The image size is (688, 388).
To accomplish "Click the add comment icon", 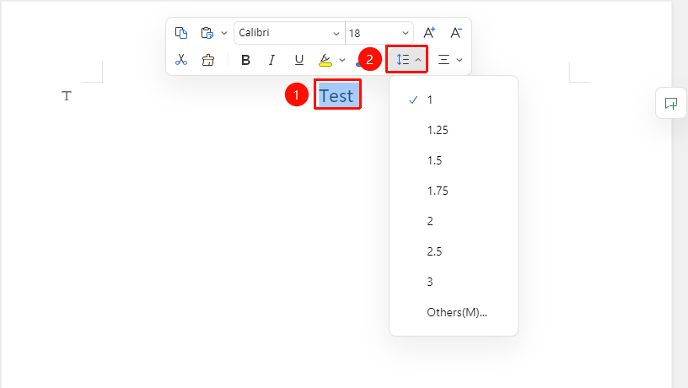I will pos(671,104).
